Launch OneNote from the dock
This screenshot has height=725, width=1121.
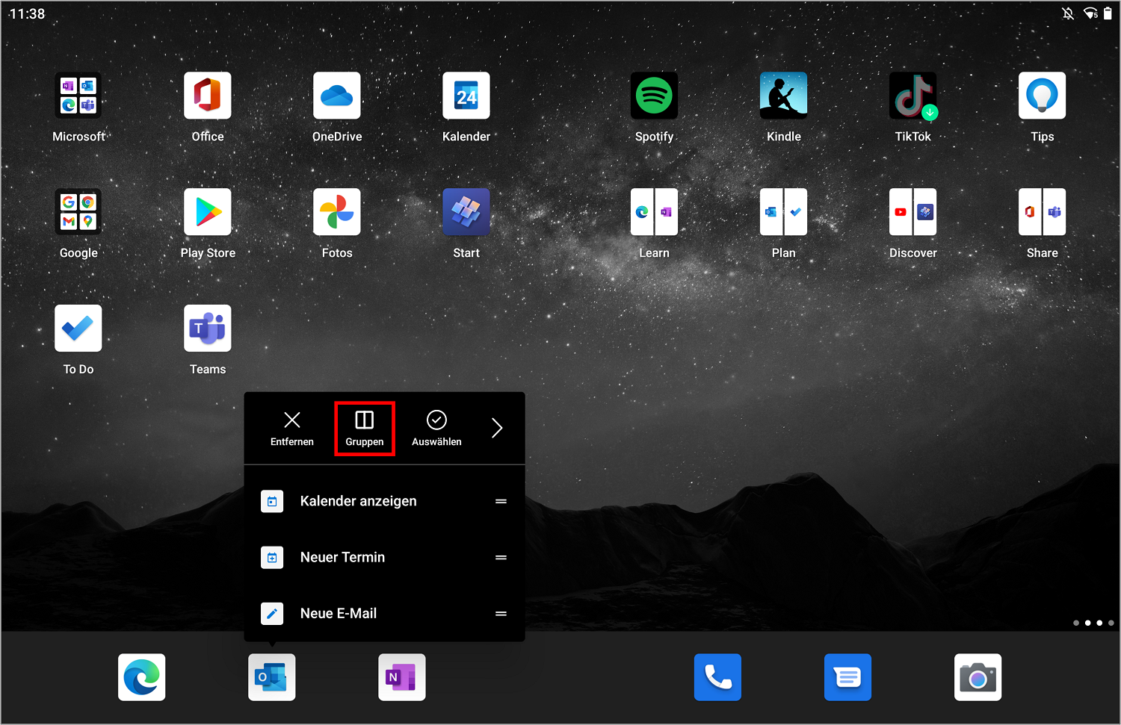(402, 677)
